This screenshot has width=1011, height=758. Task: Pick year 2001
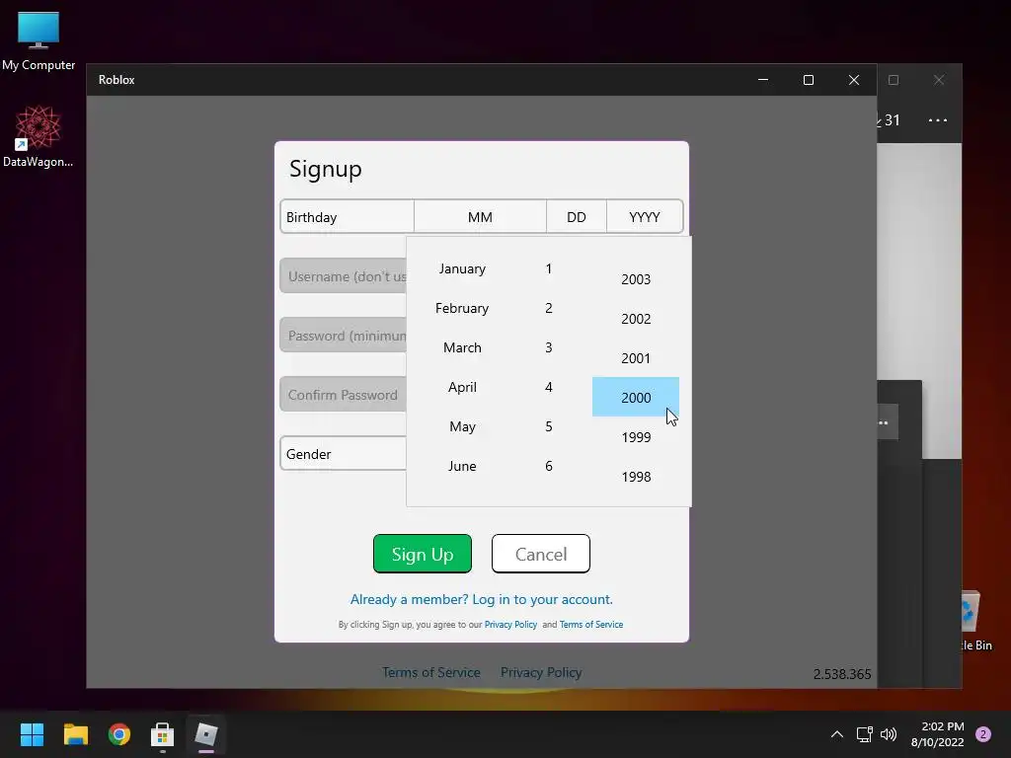point(636,357)
